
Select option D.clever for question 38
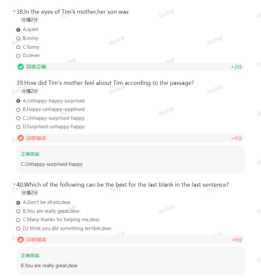pos(18,55)
